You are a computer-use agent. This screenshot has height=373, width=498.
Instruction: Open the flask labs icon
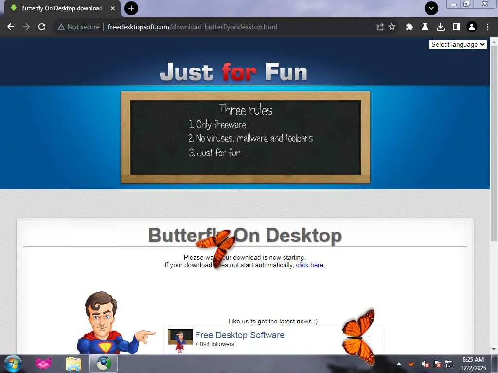pyautogui.click(x=425, y=27)
